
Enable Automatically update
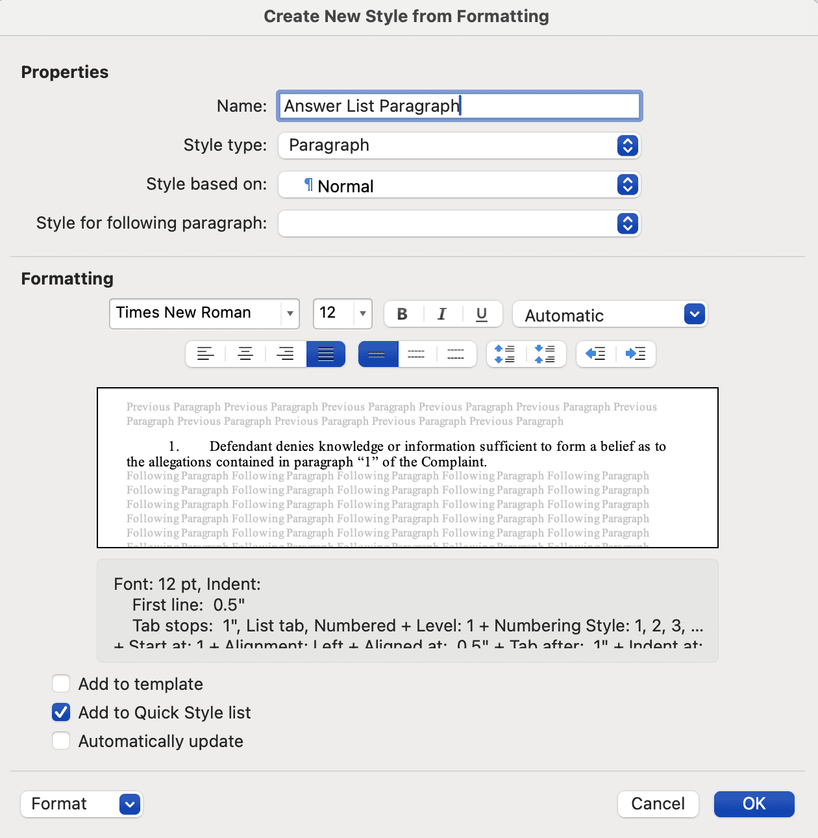(60, 741)
